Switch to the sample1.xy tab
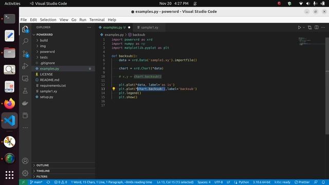Viewport: 329px width, 185px height. 150,27
